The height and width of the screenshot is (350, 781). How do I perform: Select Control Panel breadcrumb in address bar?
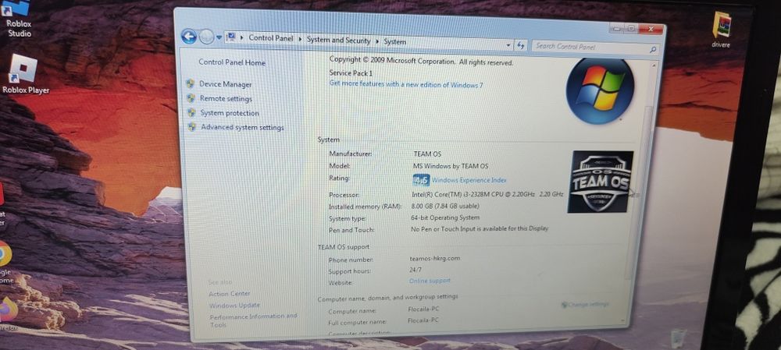(270, 37)
